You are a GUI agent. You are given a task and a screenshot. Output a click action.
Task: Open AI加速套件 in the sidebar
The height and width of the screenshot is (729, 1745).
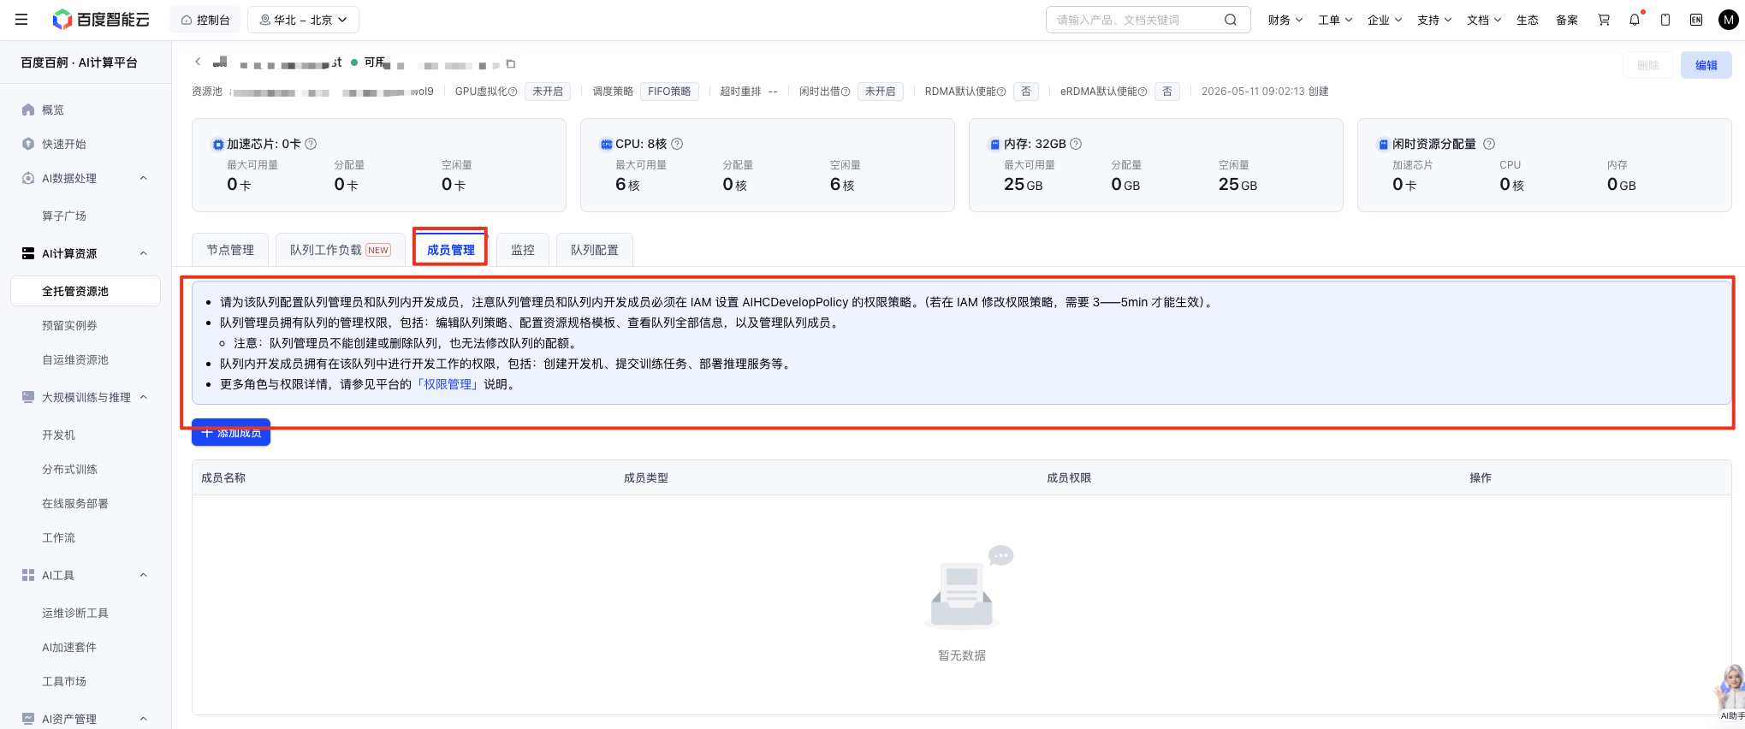[x=69, y=647]
